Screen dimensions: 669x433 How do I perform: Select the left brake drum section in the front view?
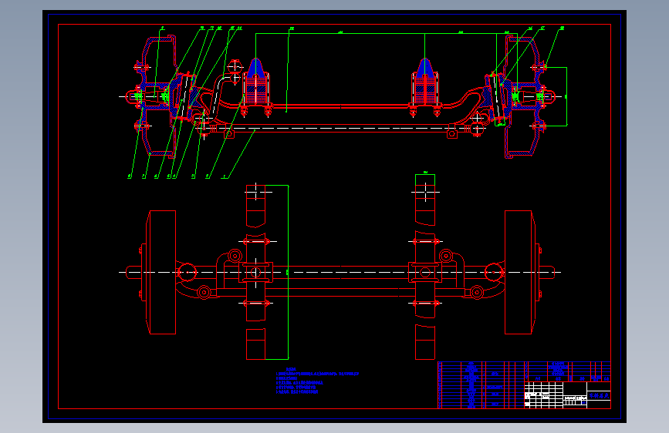tap(159, 96)
